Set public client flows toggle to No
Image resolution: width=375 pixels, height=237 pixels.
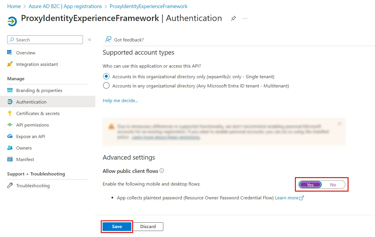(333, 185)
